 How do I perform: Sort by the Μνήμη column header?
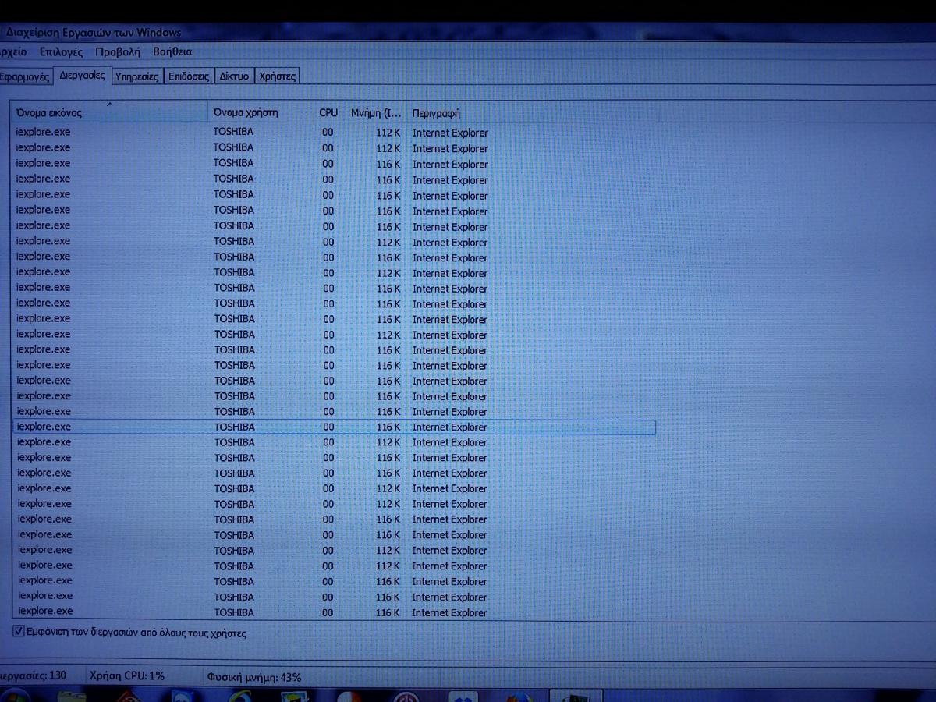(376, 113)
